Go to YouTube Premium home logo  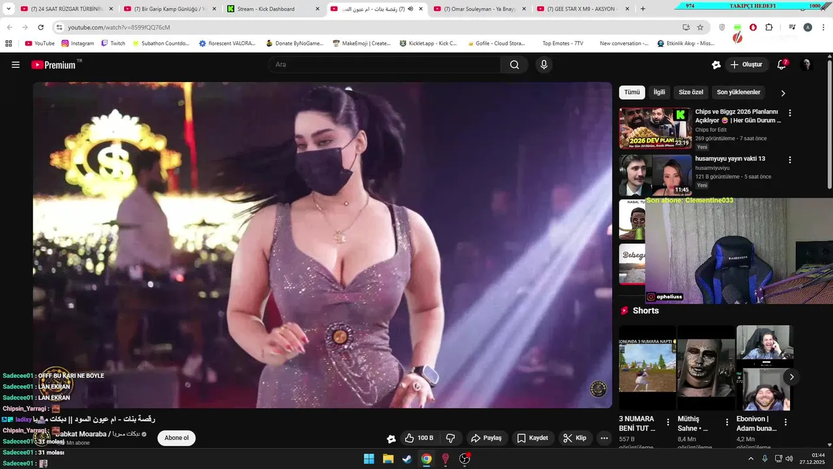53,64
